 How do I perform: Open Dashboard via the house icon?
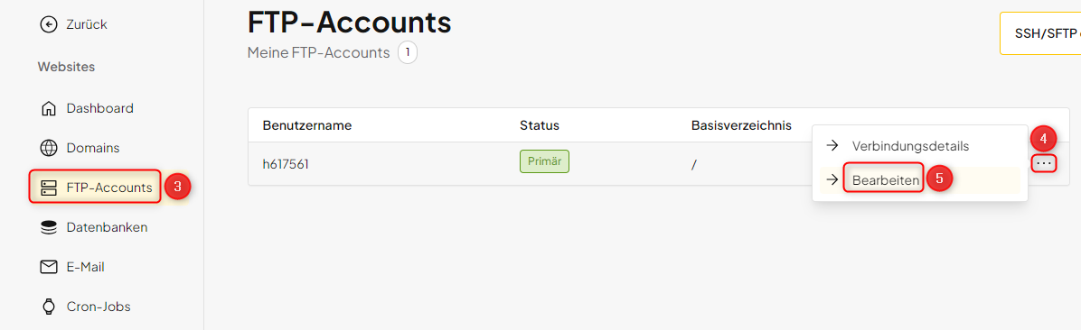48,108
